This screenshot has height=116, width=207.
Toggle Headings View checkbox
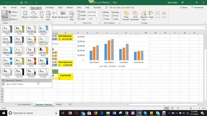(113, 16)
